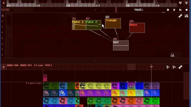Adjust the Vol.6% volume slider
The image size is (191, 107).
(x=139, y=10)
